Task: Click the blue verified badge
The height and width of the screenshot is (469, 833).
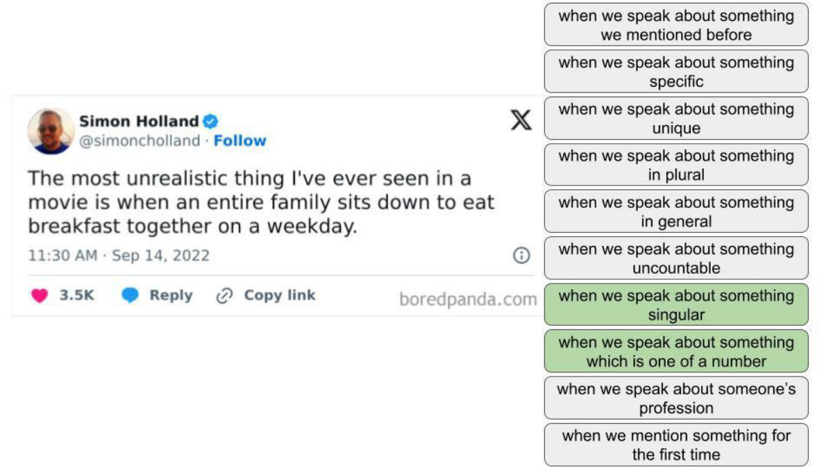Action: coord(210,122)
